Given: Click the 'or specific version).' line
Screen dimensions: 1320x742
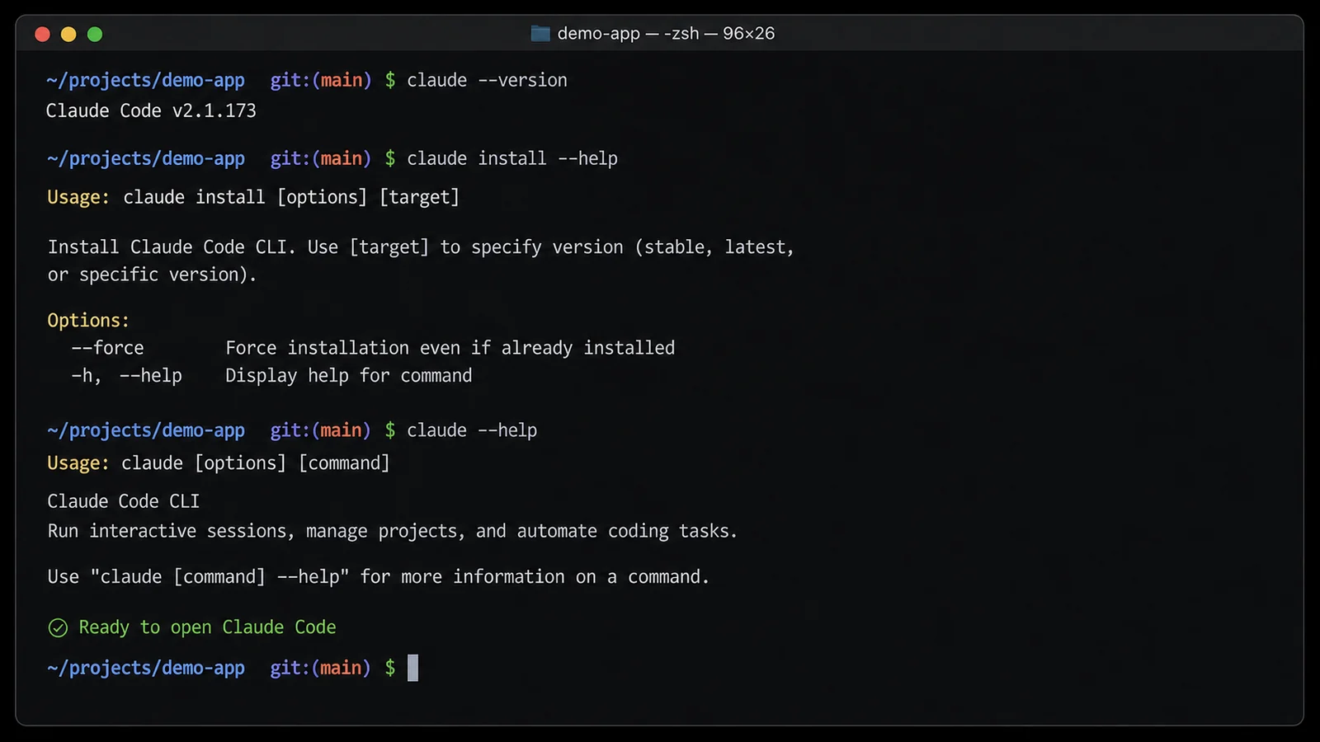Looking at the screenshot, I should (x=152, y=275).
